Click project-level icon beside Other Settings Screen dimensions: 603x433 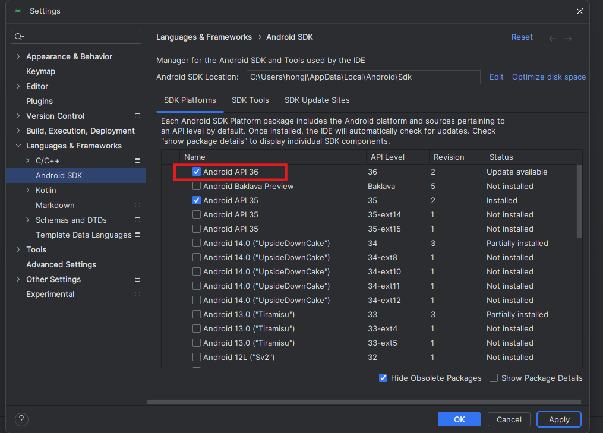[137, 279]
